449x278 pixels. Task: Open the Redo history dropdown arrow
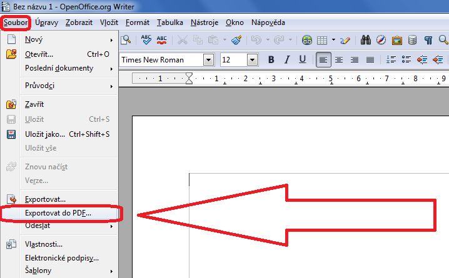point(290,40)
